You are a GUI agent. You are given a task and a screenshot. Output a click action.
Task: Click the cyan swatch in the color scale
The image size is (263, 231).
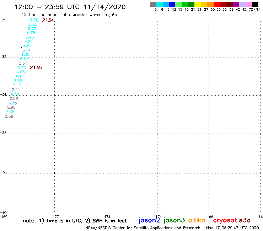coord(159,4)
